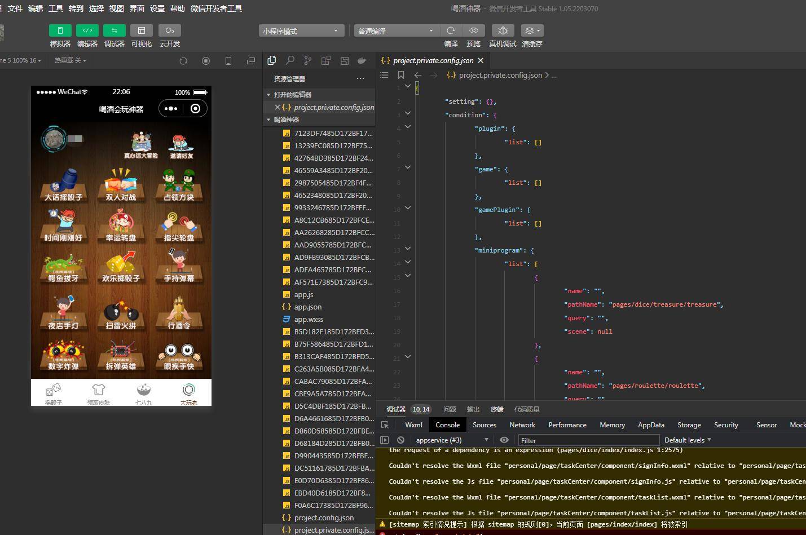Open the 微信开发者工具 menu
This screenshot has width=806, height=535.
217,8
